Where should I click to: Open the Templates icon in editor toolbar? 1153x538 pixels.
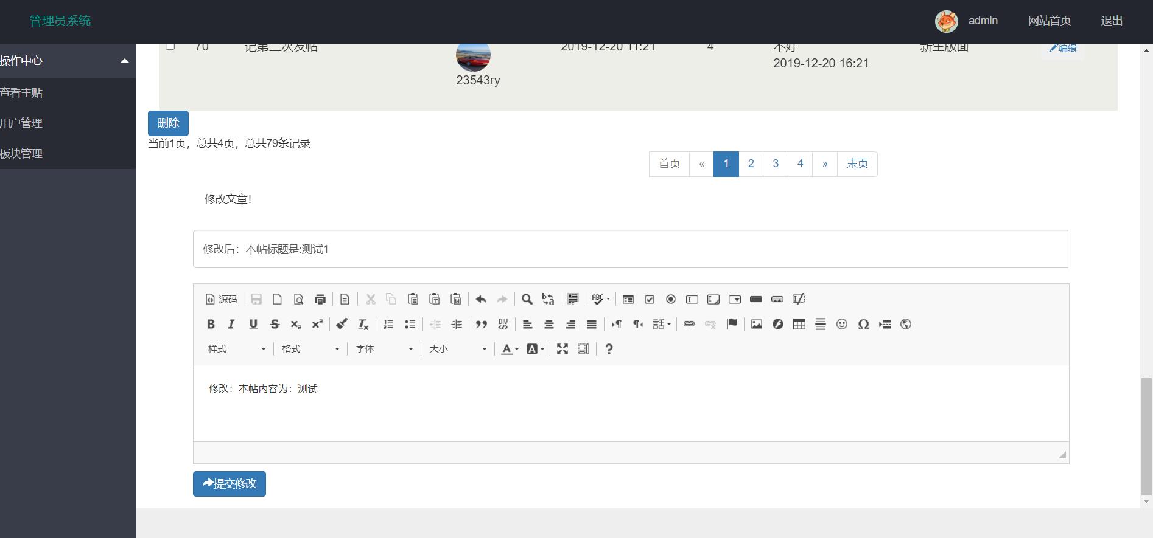[345, 299]
